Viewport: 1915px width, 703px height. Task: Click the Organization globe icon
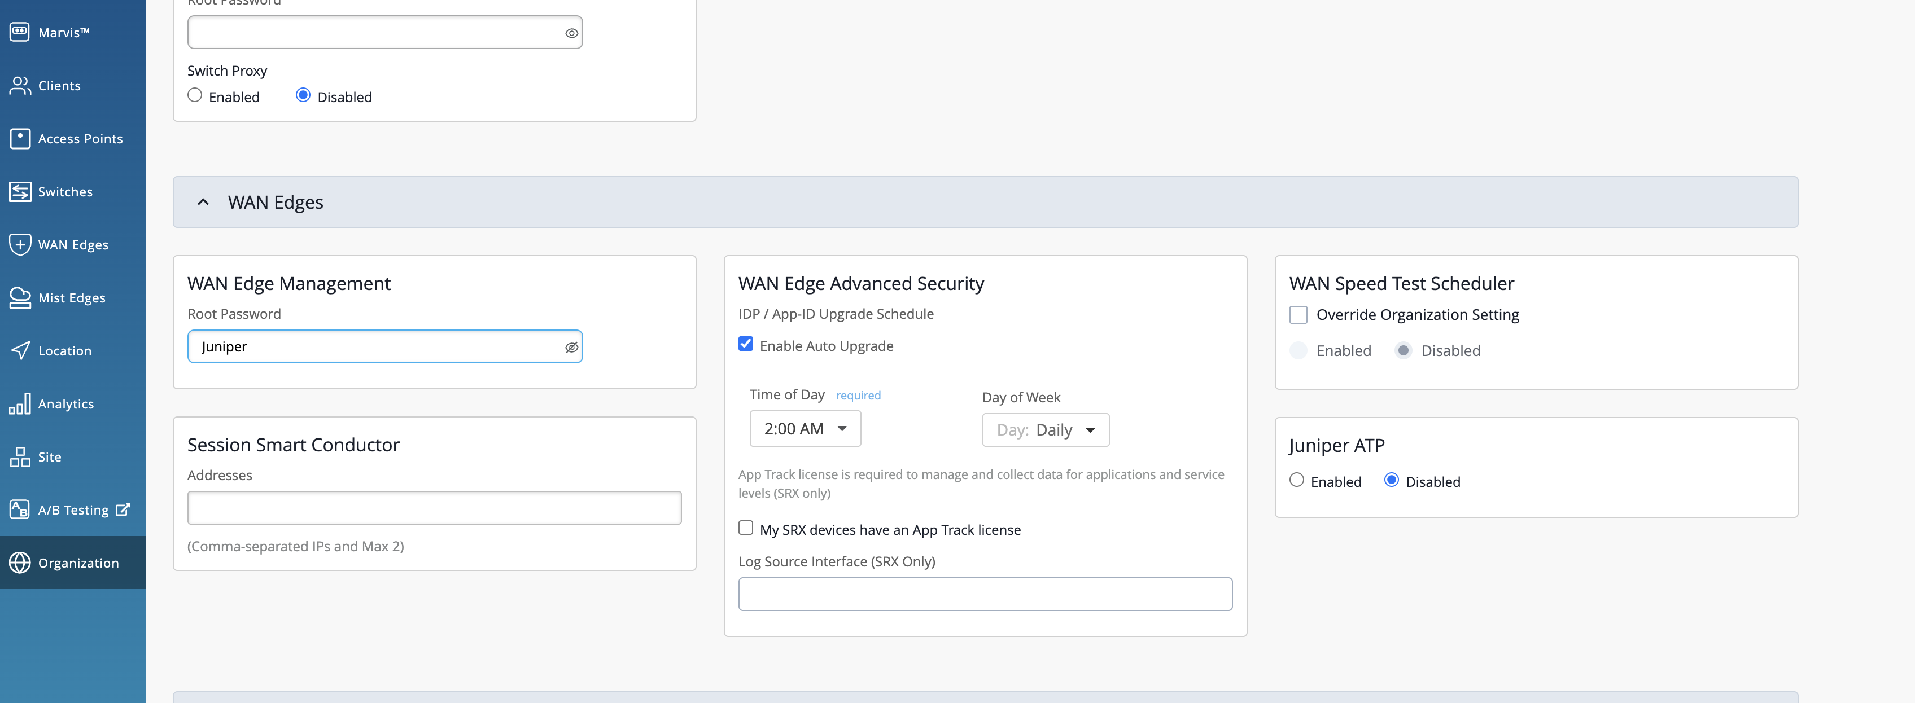click(19, 563)
